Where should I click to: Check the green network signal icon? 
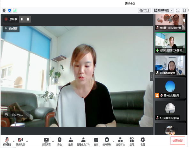(15, 10)
